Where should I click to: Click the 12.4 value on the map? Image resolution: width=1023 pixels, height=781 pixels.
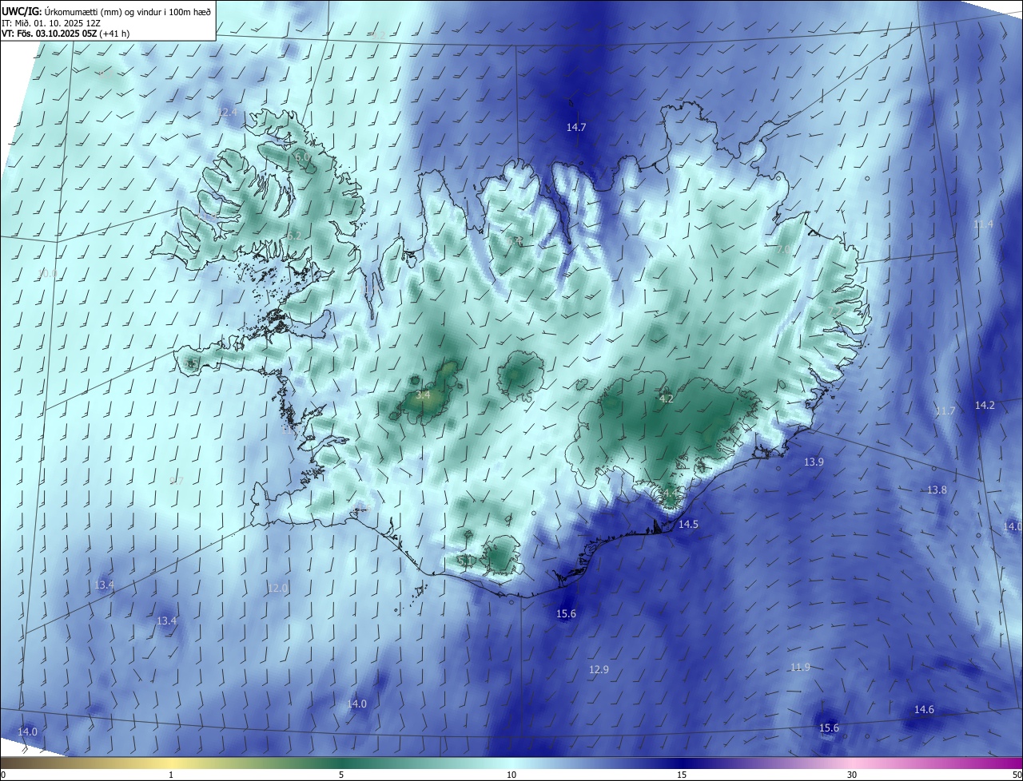click(x=228, y=112)
